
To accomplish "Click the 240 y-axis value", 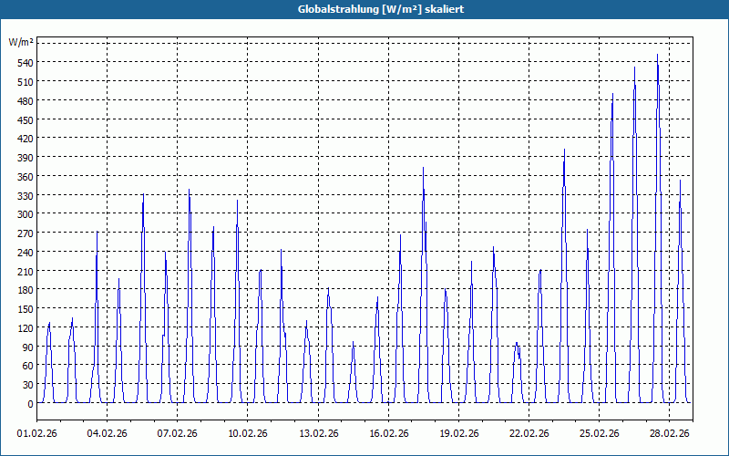I will 26,253.
